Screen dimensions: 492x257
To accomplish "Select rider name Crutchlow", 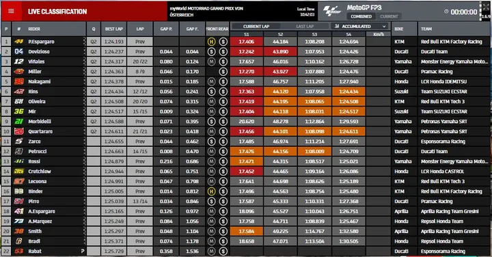I will point(40,172).
